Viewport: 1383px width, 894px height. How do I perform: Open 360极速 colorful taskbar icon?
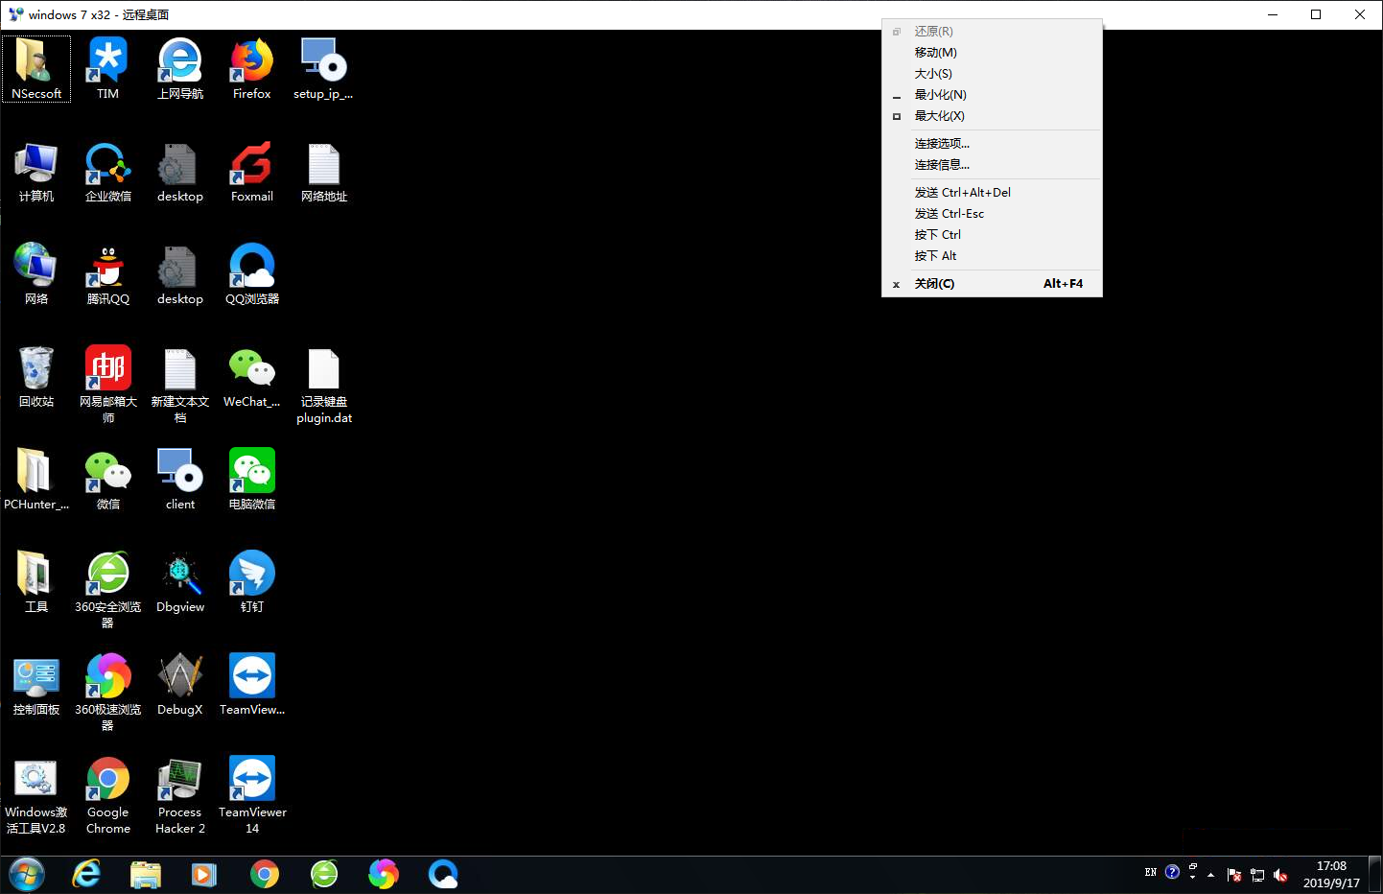tap(384, 874)
